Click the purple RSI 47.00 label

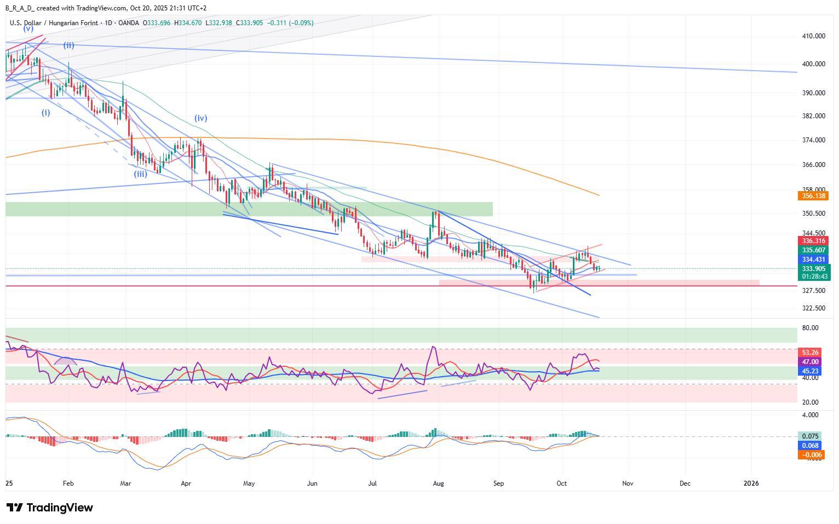[x=810, y=362]
